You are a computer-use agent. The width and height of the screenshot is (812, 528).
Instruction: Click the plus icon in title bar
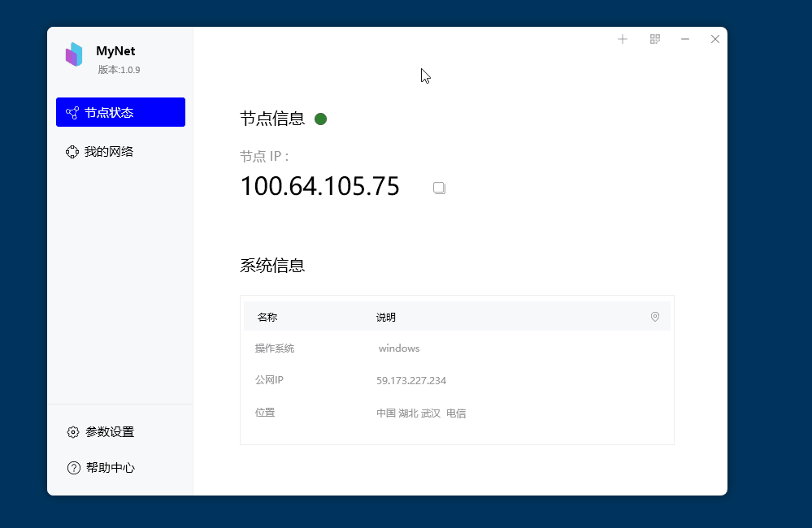[623, 39]
